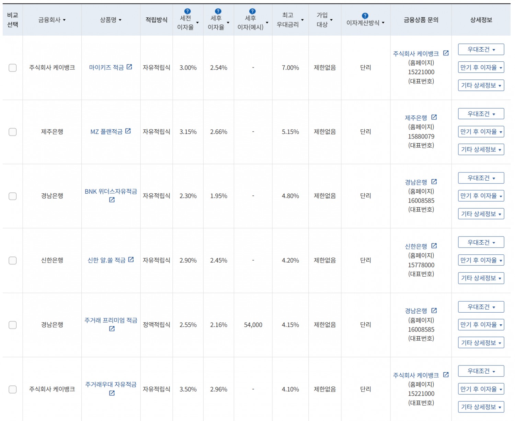515x421 pixels.
Task: Sort by 상품명 column header
Action: coord(111,20)
